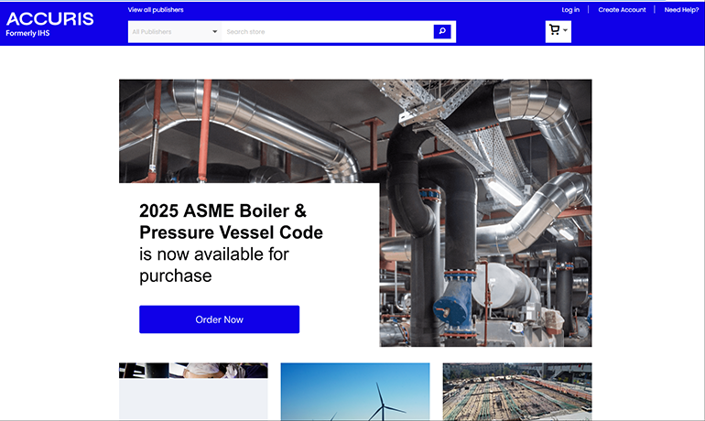Image resolution: width=705 pixels, height=421 pixels.
Task: Expand the cart dropdown arrow
Action: coord(566,31)
